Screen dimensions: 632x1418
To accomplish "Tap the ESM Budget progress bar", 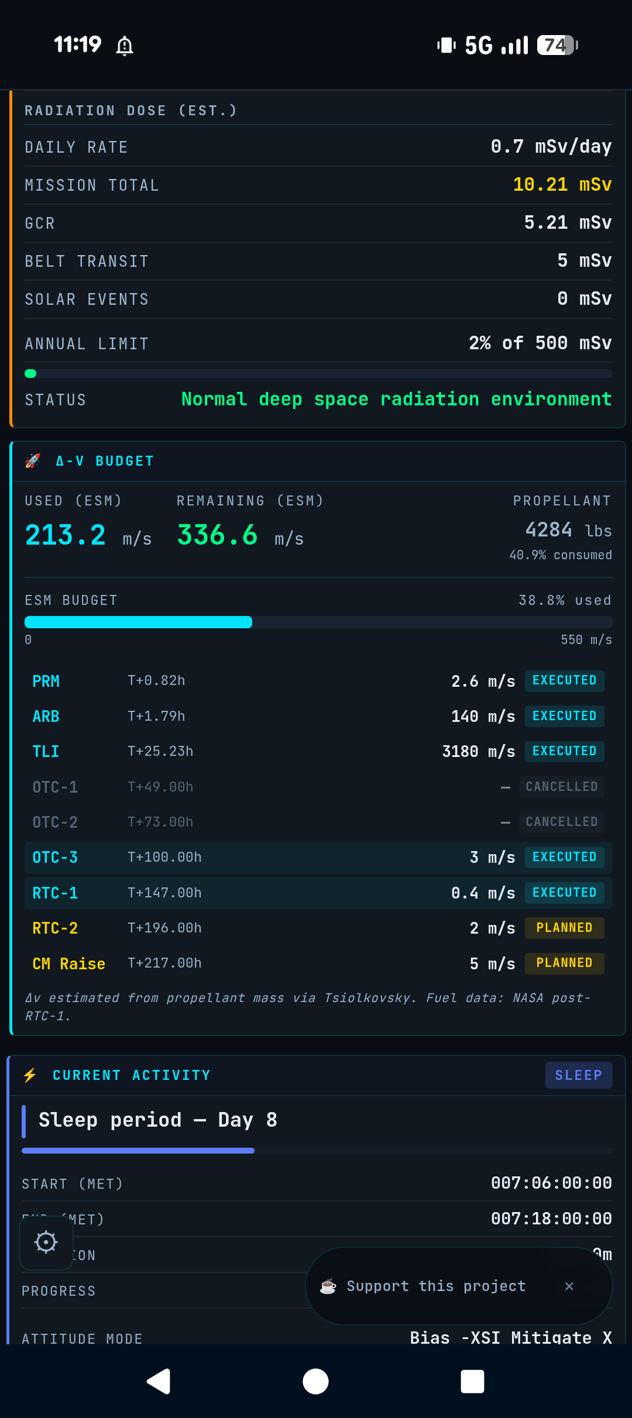I will [x=318, y=622].
